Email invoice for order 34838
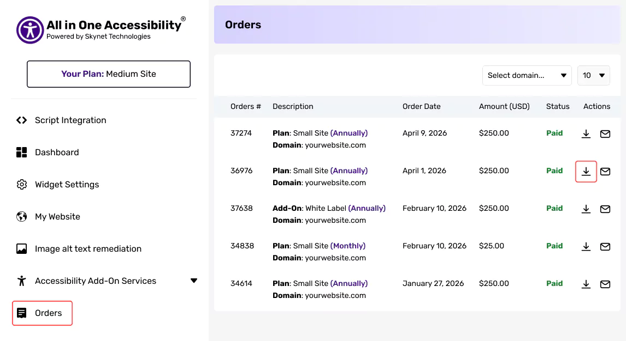This screenshot has height=341, width=626. [x=605, y=247]
